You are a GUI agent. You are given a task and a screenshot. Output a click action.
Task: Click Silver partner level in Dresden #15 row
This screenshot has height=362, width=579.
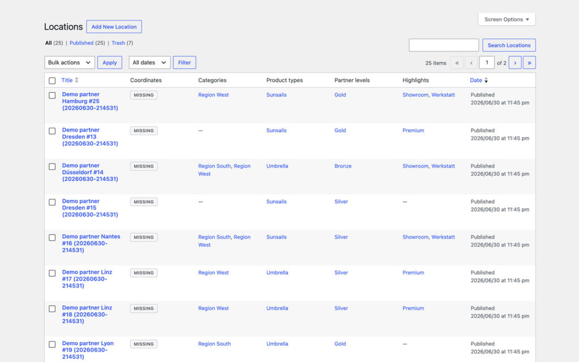(341, 202)
